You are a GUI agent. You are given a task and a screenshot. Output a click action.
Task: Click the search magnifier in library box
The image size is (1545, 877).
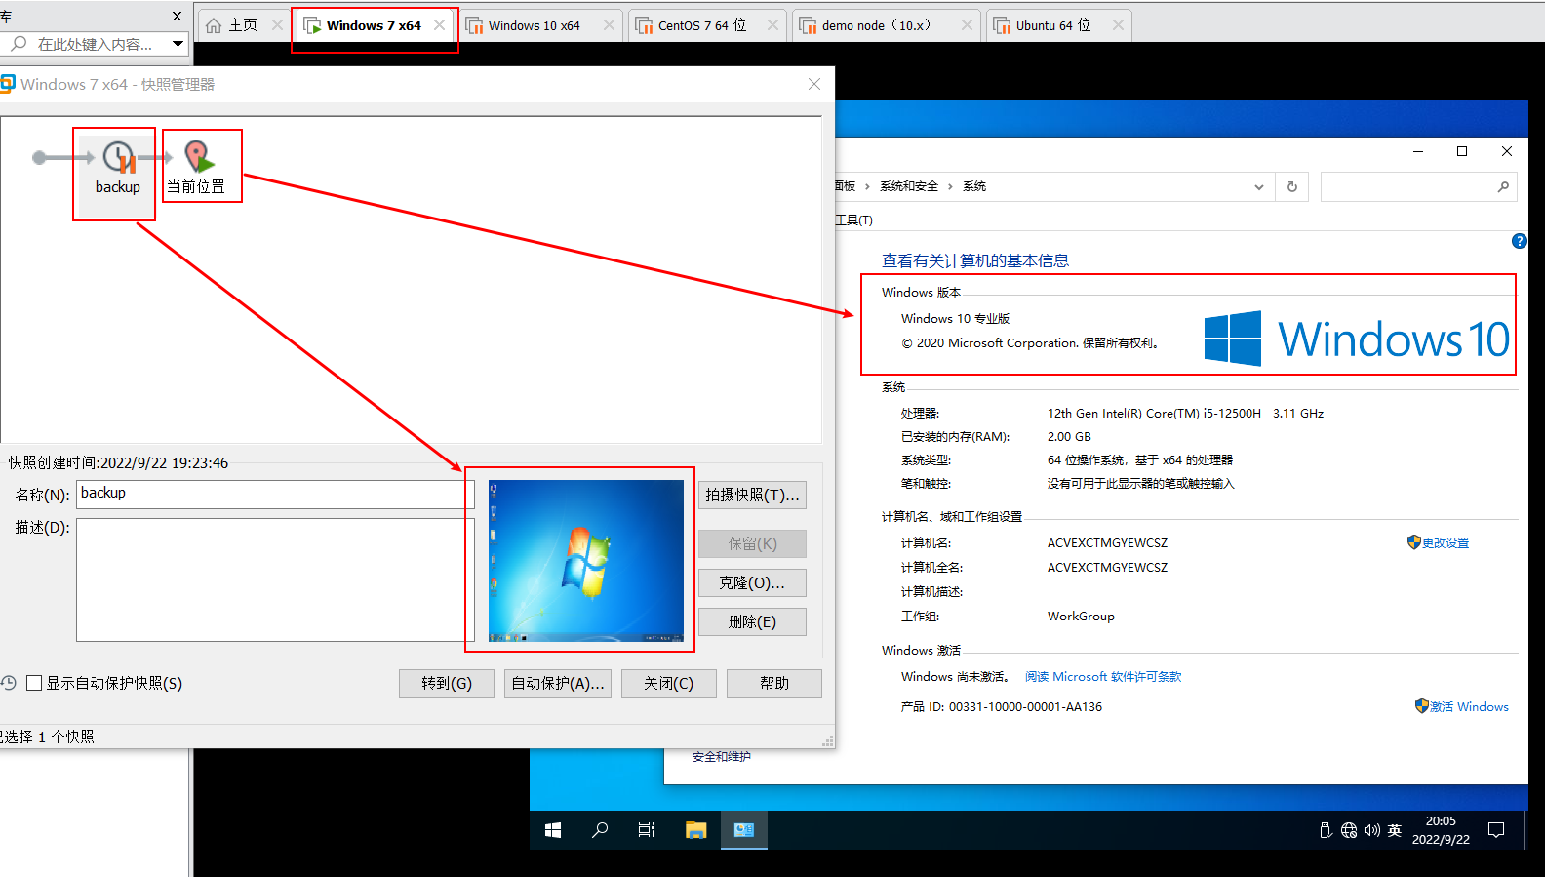[x=19, y=44]
